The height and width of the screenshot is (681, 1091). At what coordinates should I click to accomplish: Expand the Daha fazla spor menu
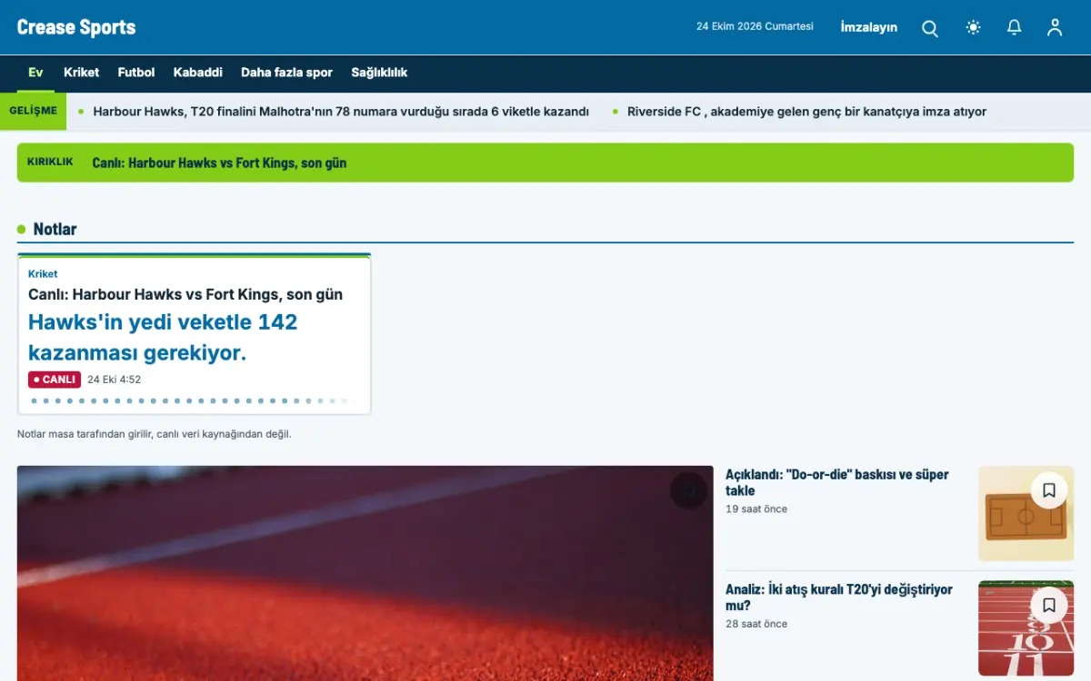(x=286, y=73)
